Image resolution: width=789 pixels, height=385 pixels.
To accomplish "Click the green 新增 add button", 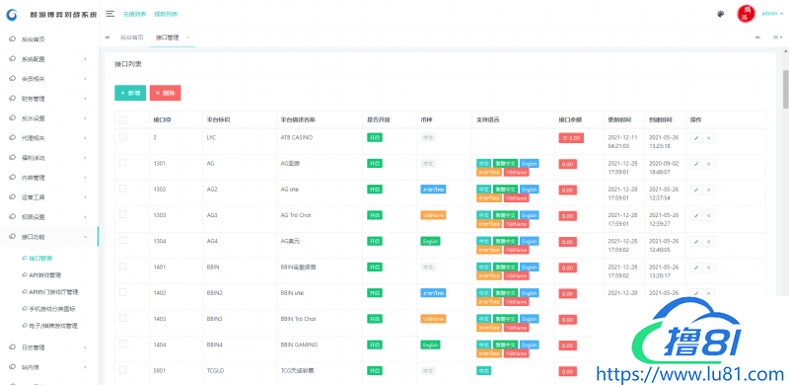I will (x=130, y=93).
